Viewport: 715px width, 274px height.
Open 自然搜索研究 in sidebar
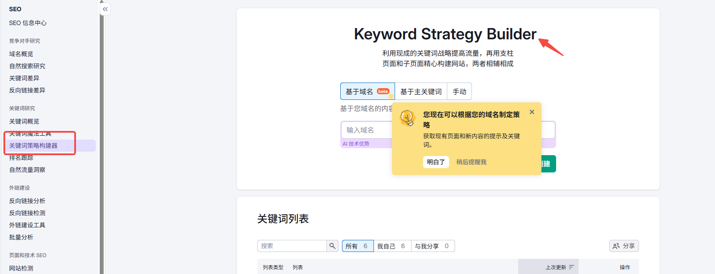point(27,66)
